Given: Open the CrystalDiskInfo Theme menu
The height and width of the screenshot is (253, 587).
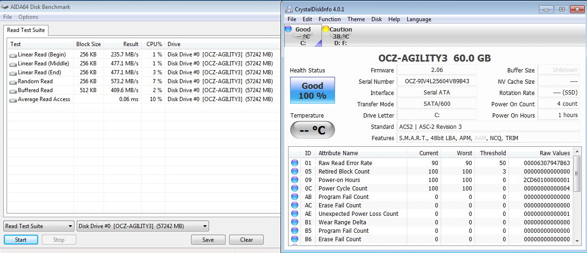Looking at the screenshot, I should click(356, 19).
